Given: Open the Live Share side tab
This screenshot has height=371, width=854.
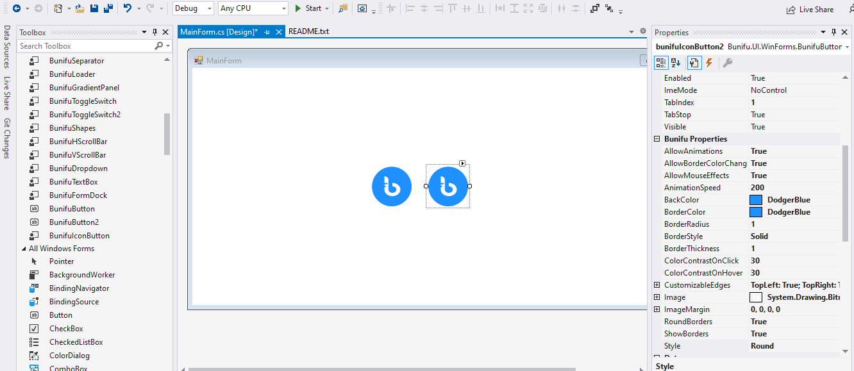Looking at the screenshot, I should tap(7, 94).
